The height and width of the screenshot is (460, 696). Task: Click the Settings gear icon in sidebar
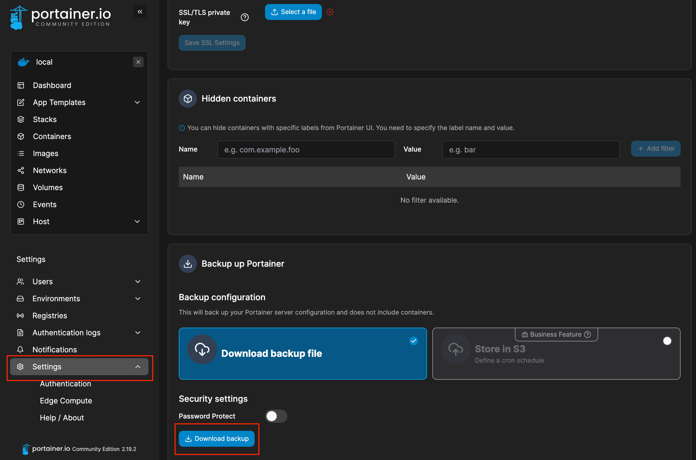[x=20, y=367]
